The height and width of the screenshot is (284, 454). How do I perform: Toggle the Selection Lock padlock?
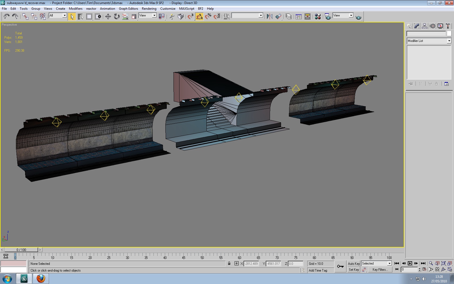click(x=229, y=263)
